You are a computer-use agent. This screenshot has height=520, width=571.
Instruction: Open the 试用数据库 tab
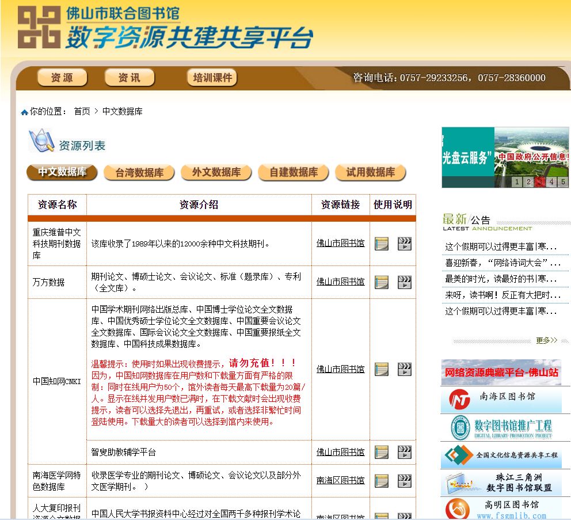pyautogui.click(x=370, y=172)
